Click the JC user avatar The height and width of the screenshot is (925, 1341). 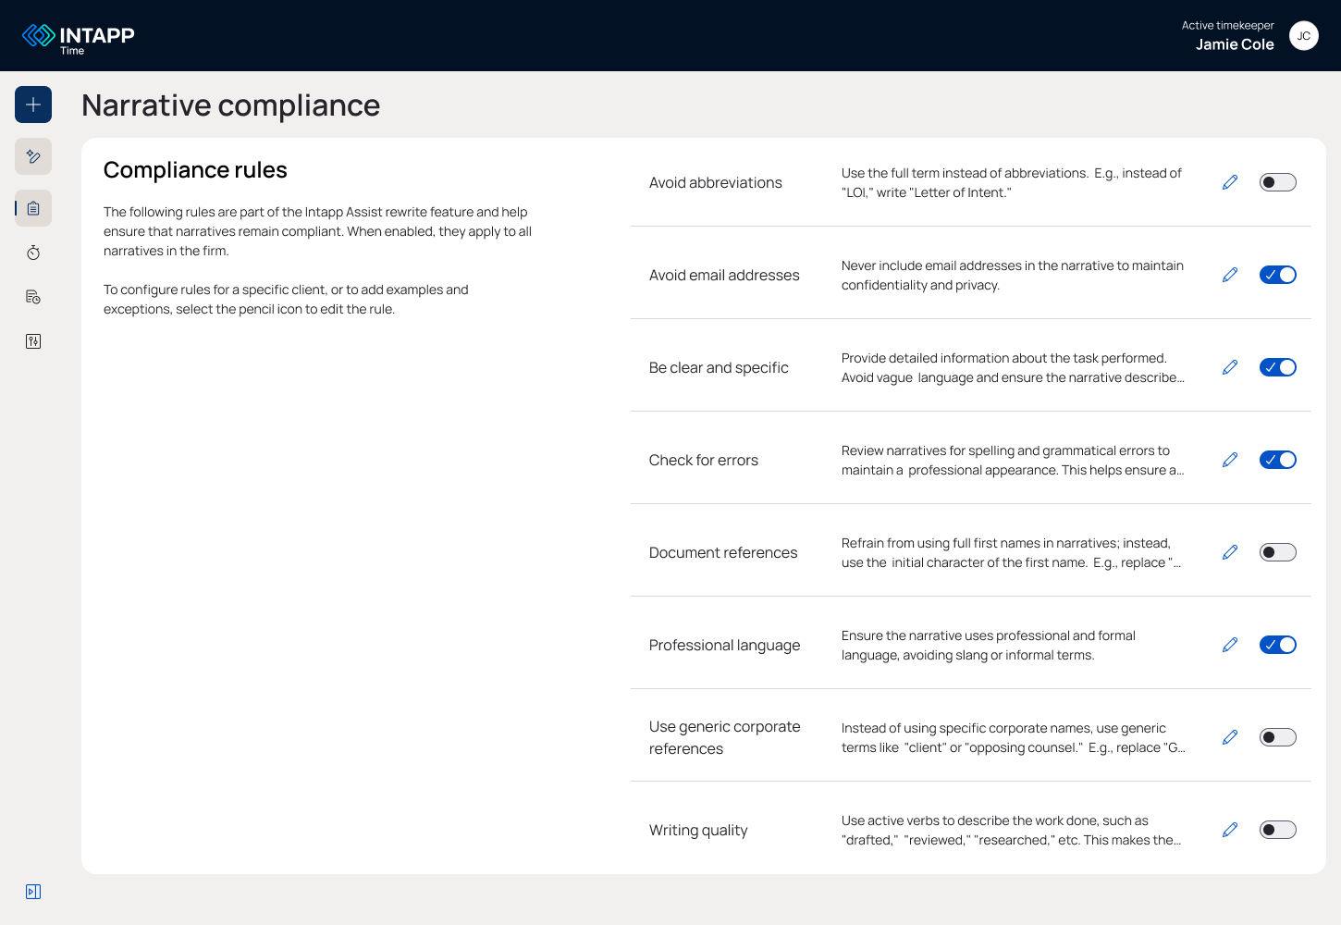(1304, 36)
